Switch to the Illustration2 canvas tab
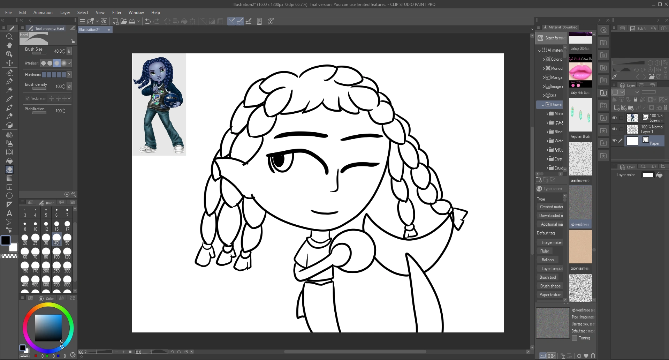Screen dimensions: 669x360 click(x=90, y=30)
